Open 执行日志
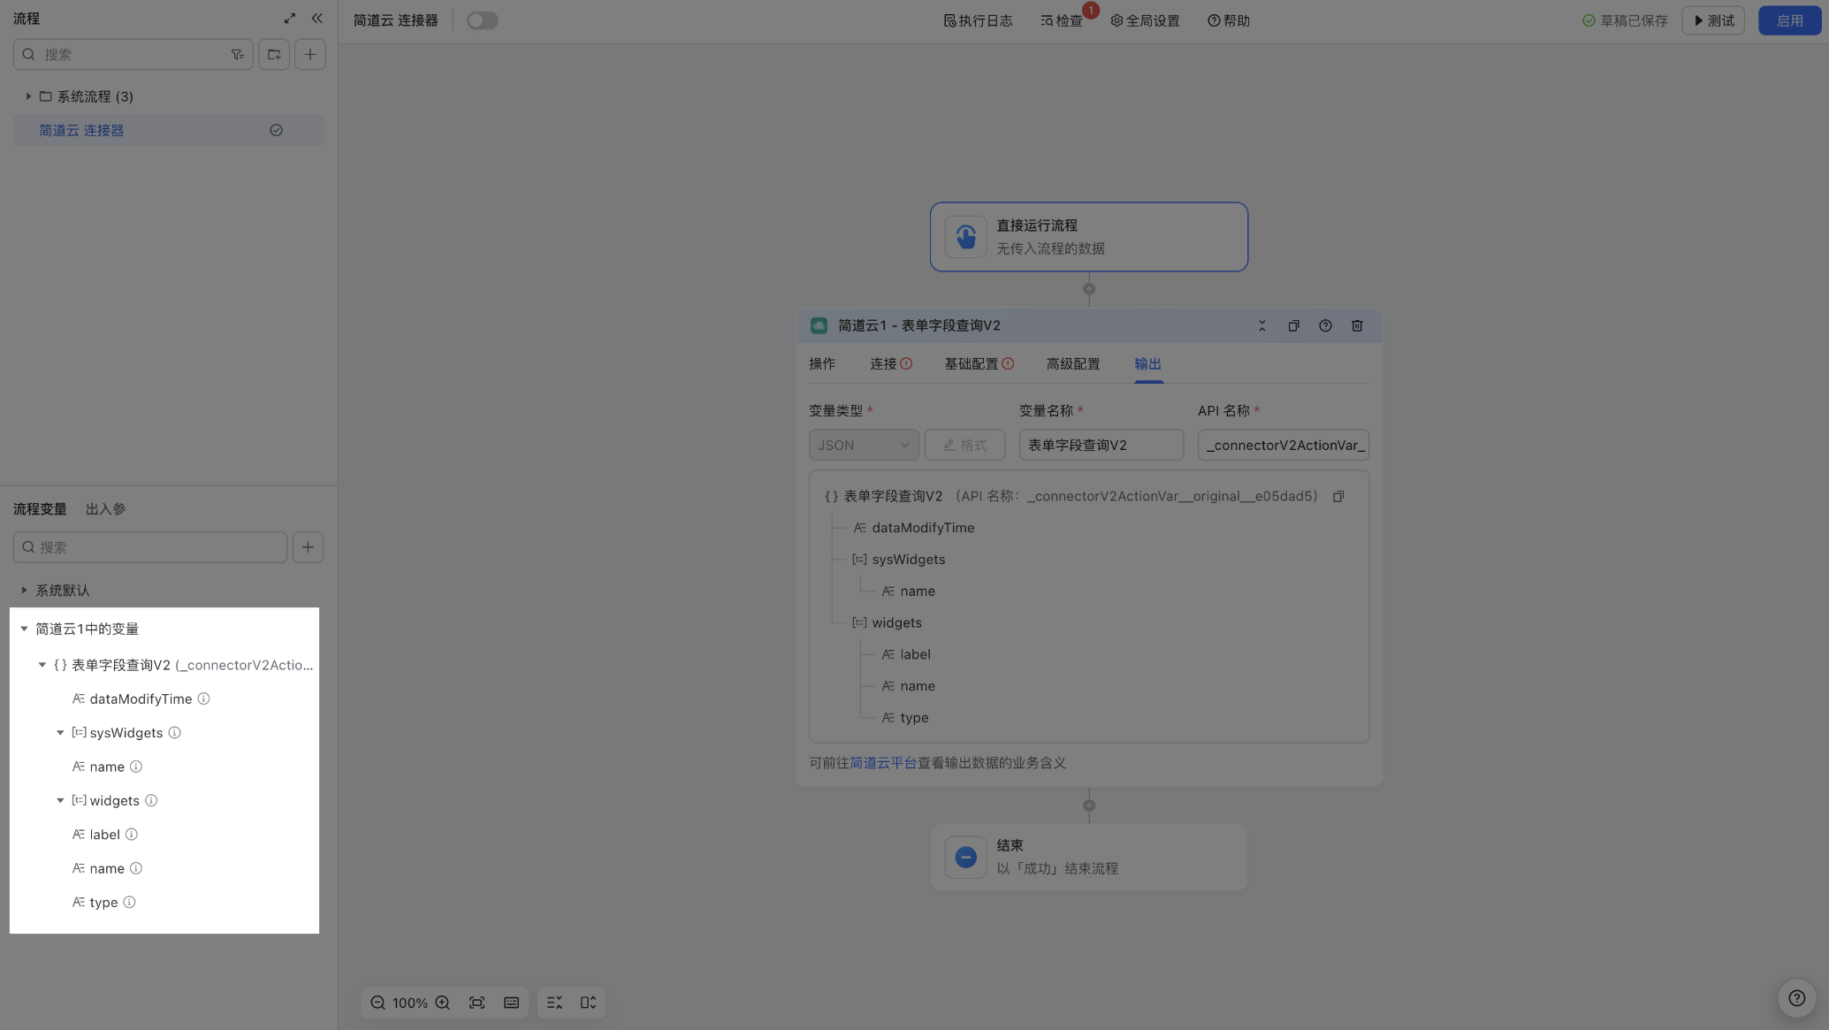 tap(978, 20)
